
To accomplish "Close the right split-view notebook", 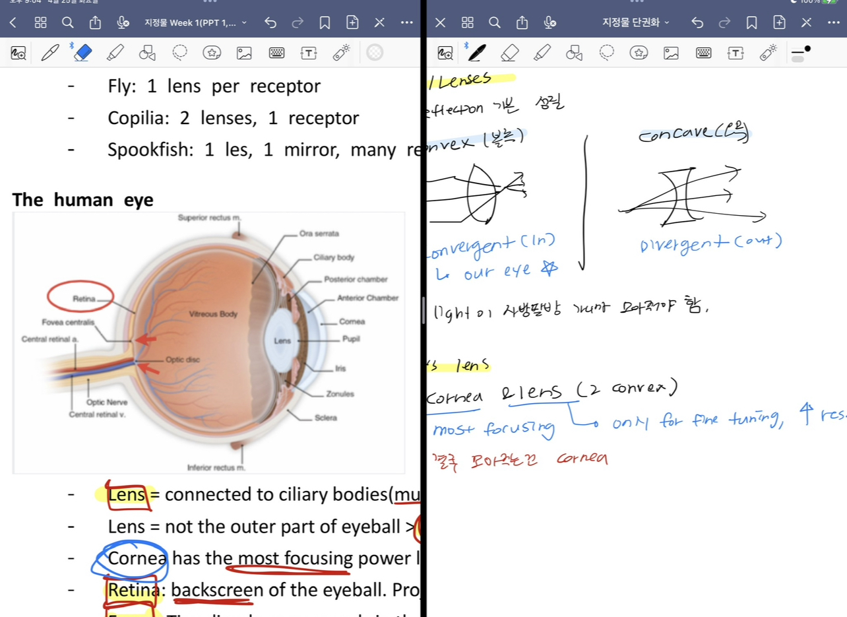I will click(440, 22).
